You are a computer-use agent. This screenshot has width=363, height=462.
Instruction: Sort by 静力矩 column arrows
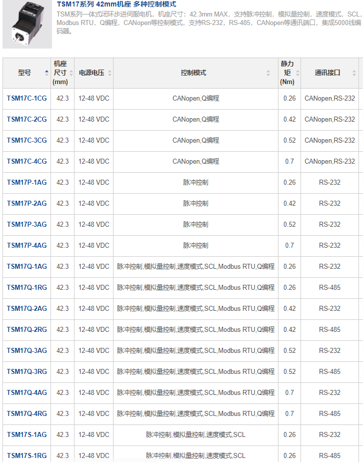(x=297, y=73)
